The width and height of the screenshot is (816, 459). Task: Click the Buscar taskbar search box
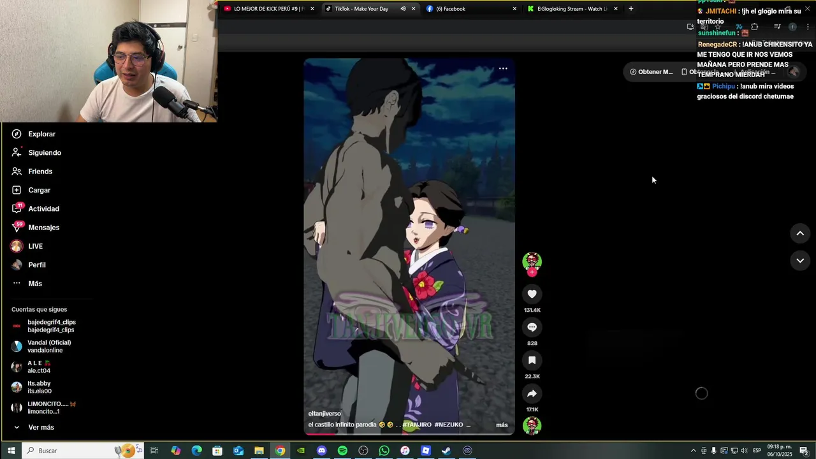pos(83,451)
